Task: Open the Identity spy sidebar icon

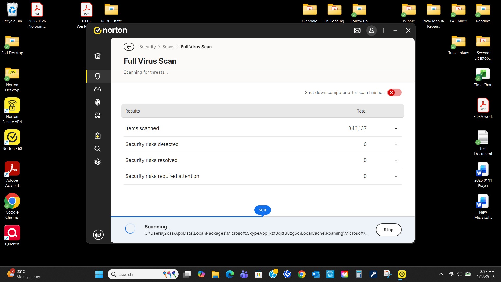Action: pos(98,115)
